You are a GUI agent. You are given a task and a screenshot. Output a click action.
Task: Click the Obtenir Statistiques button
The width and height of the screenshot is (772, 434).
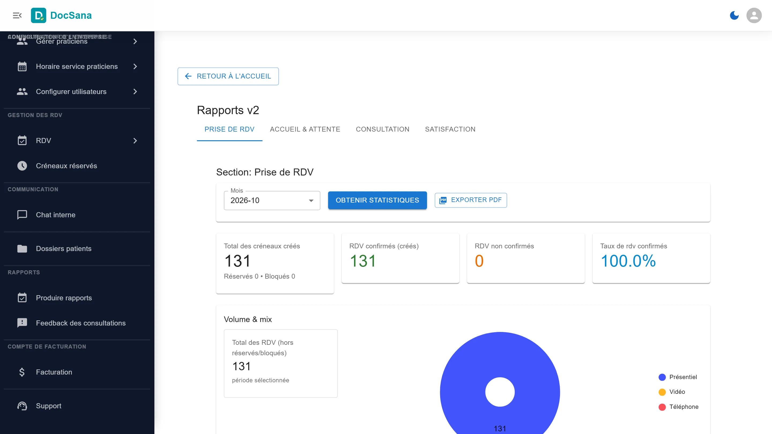click(x=377, y=200)
